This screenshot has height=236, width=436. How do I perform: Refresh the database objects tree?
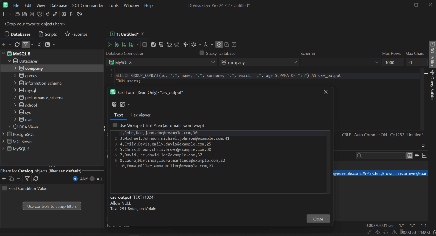(17, 44)
